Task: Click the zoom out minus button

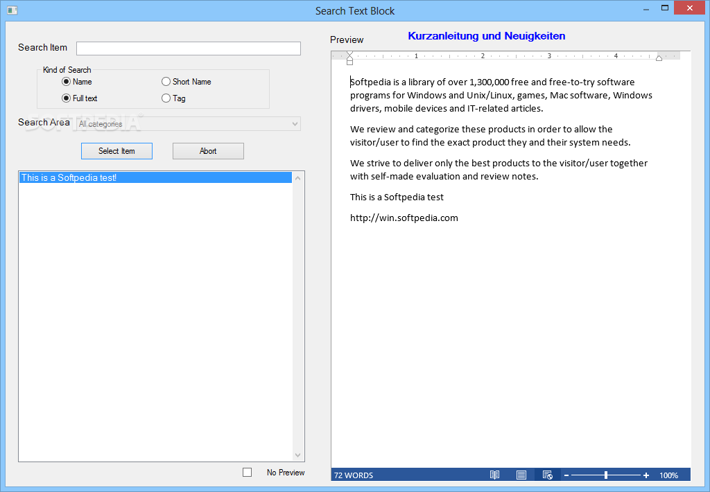Action: pos(566,475)
